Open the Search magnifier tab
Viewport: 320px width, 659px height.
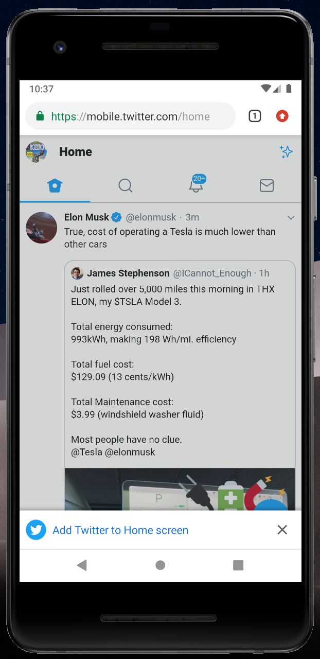(126, 185)
